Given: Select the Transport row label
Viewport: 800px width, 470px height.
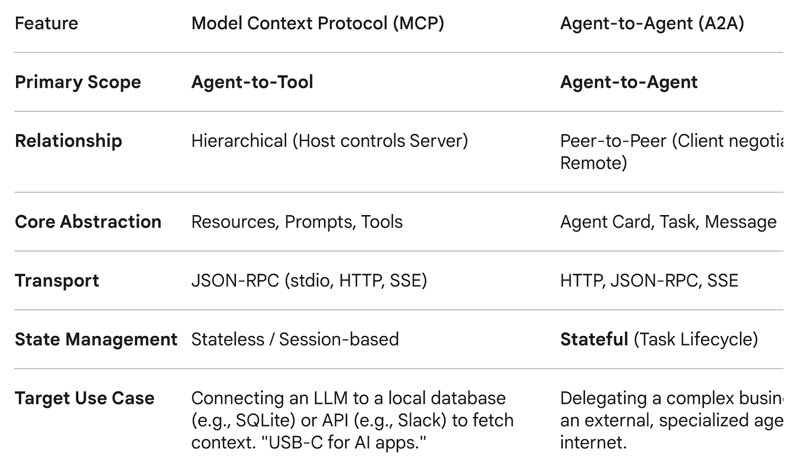Looking at the screenshot, I should (x=57, y=281).
